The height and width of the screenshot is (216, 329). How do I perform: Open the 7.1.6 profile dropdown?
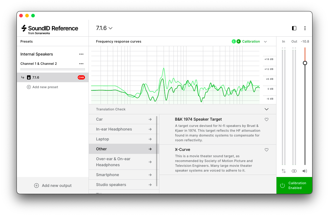(104, 28)
